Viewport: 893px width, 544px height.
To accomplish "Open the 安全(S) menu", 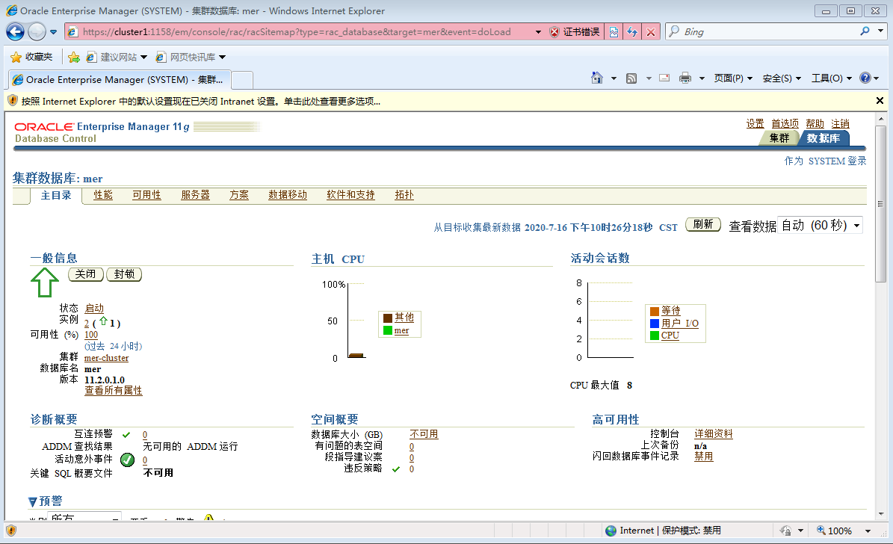I will (782, 78).
